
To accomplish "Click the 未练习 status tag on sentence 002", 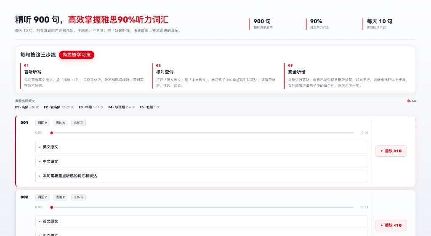I will [x=78, y=197].
